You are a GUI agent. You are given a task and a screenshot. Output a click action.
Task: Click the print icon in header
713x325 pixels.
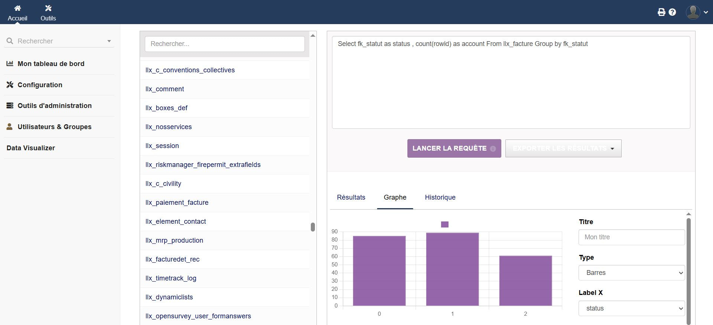point(661,12)
